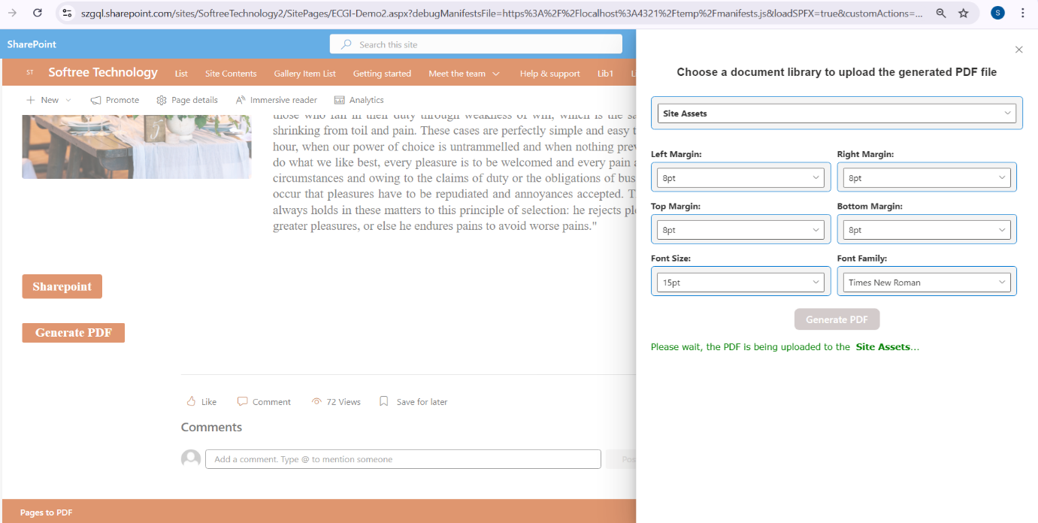Viewport: 1038px width, 523px height.
Task: Open the Site Assets library dropdown
Action: 837,113
